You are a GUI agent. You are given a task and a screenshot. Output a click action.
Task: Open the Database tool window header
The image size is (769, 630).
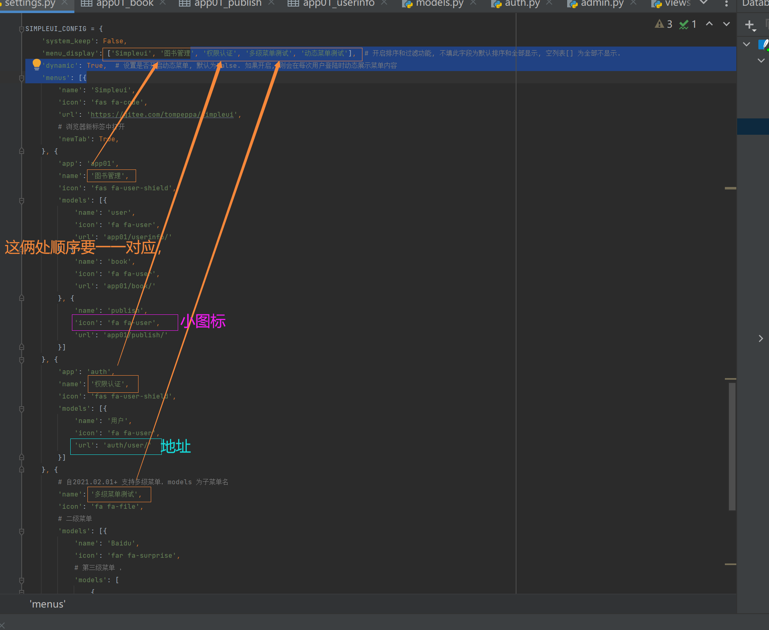[x=755, y=3]
